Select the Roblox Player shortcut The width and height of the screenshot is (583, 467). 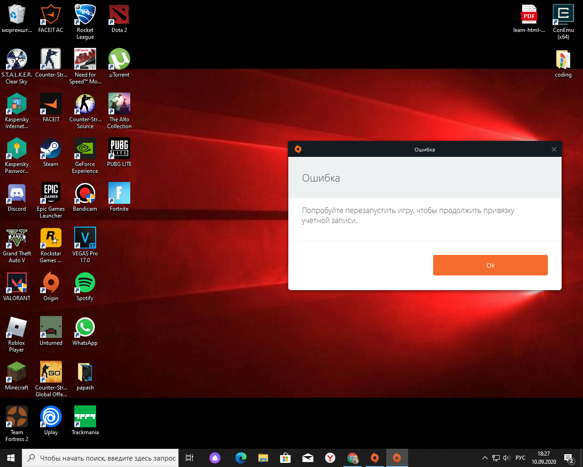pyautogui.click(x=17, y=335)
